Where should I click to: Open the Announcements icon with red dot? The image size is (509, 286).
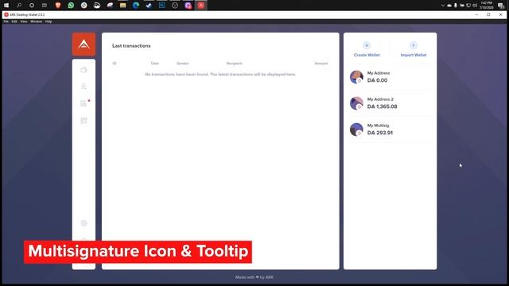click(x=84, y=103)
